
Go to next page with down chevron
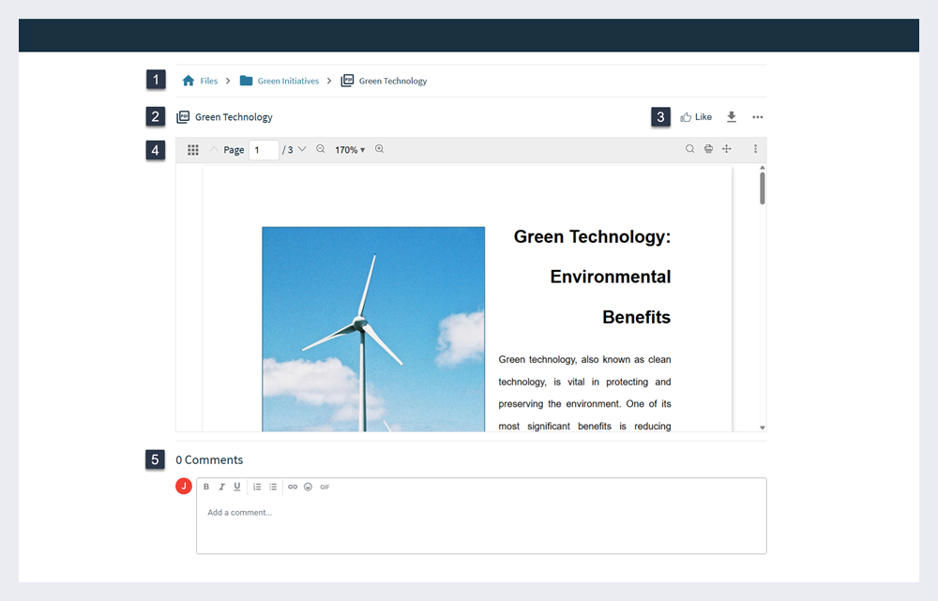pyautogui.click(x=302, y=149)
